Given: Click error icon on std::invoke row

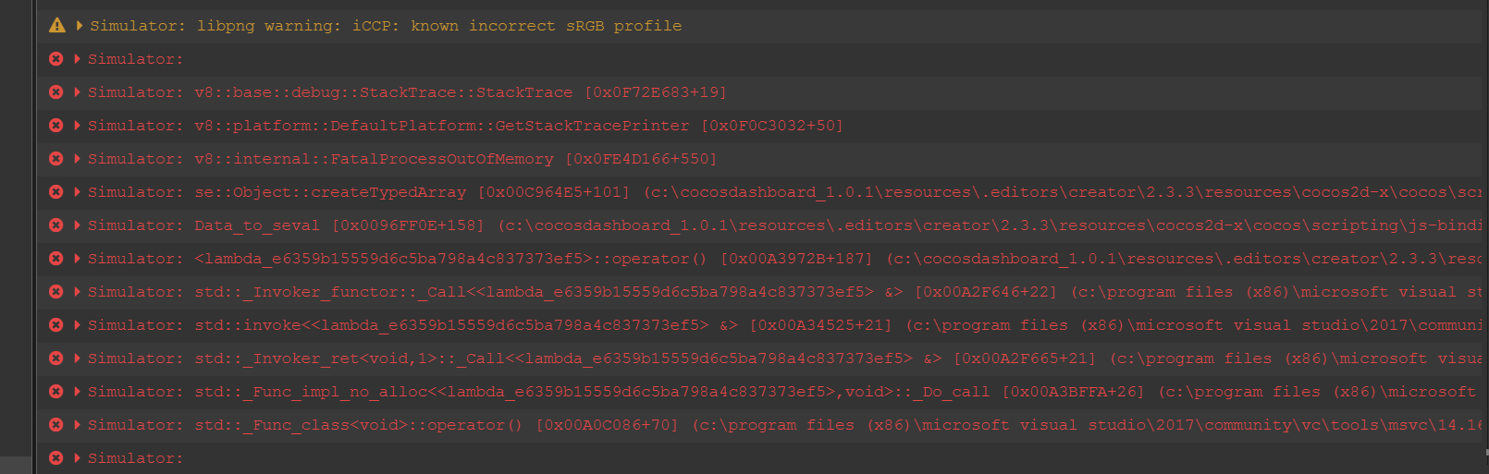Looking at the screenshot, I should [56, 325].
